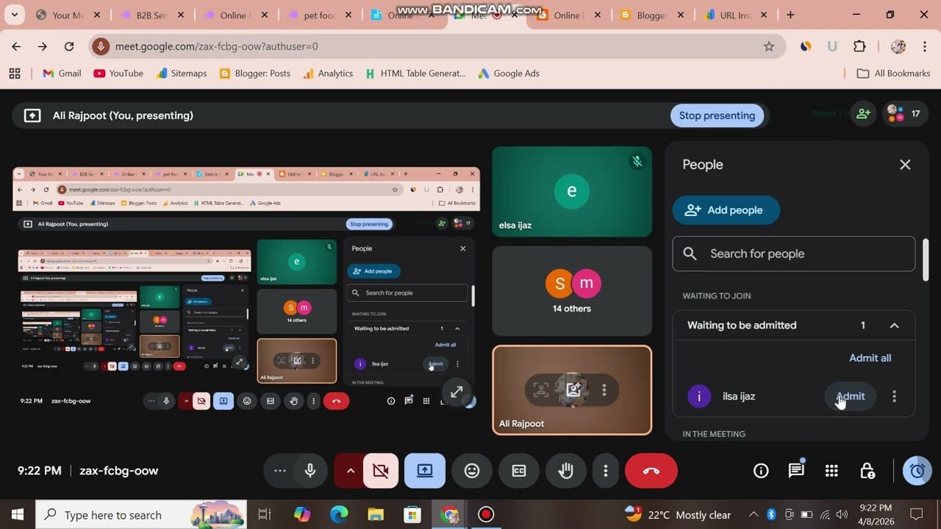Stop presenting the screen
The height and width of the screenshot is (529, 941).
tap(717, 115)
